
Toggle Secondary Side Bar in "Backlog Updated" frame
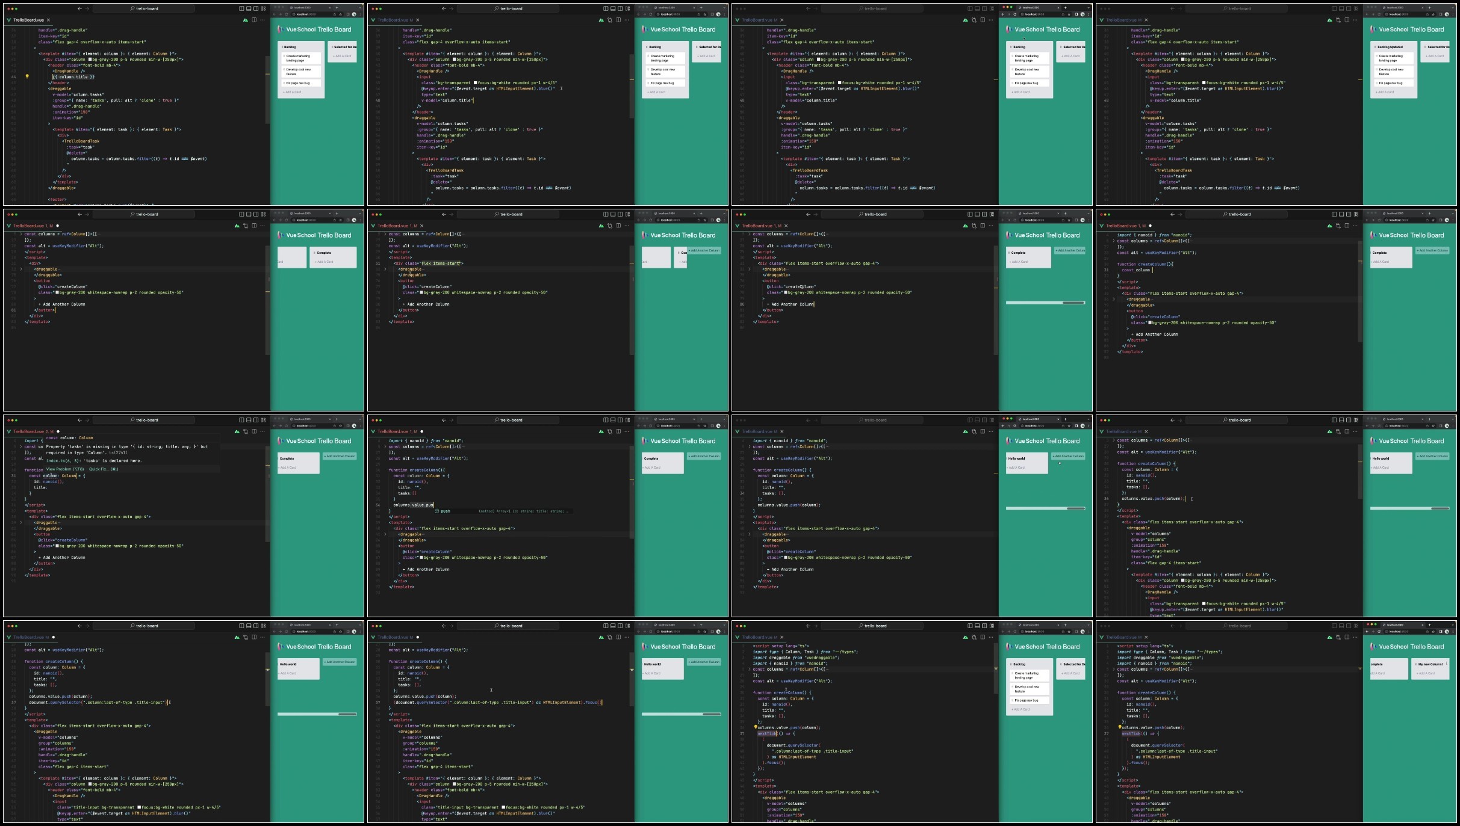(1349, 8)
